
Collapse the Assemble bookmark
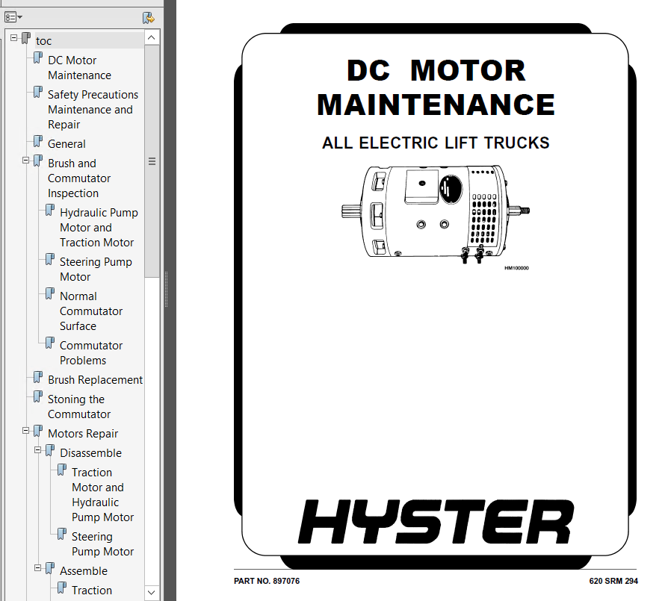click(38, 568)
